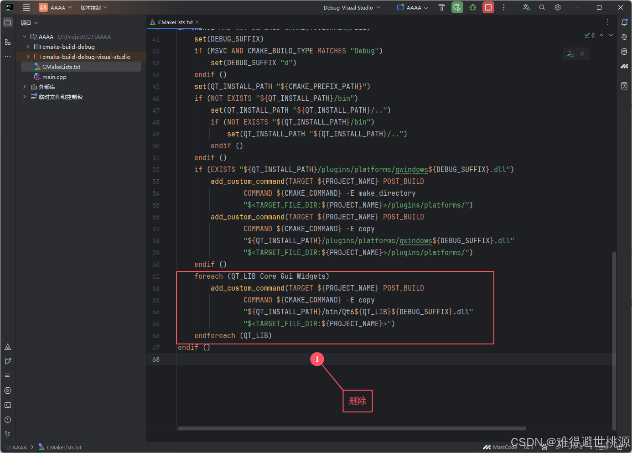Click AAAA in the bottom breadcrumb
This screenshot has height=453, width=632.
click(x=17, y=448)
